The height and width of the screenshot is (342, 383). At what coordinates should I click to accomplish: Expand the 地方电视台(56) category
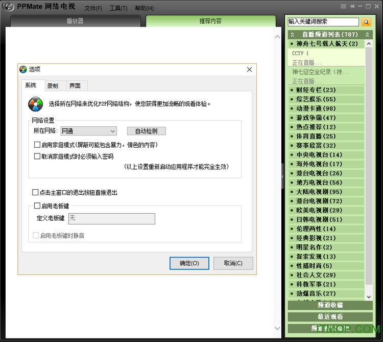click(326, 183)
